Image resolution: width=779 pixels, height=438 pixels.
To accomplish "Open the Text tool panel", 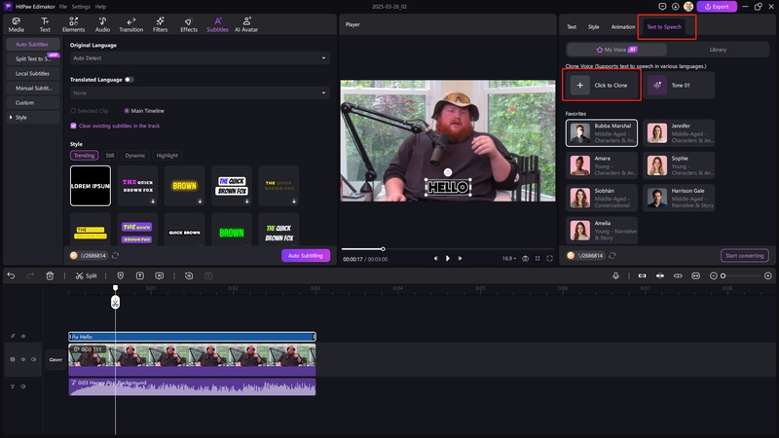I will click(45, 24).
